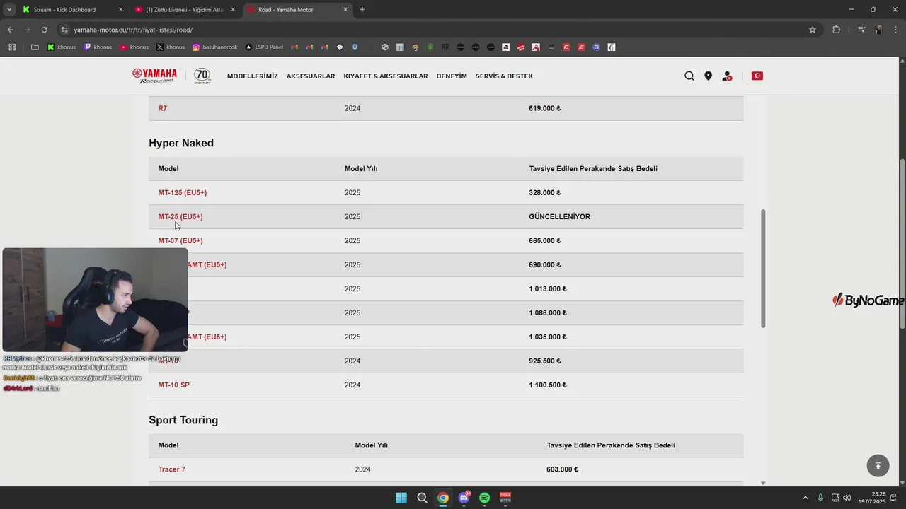Open the MT-10 SP link

174,385
